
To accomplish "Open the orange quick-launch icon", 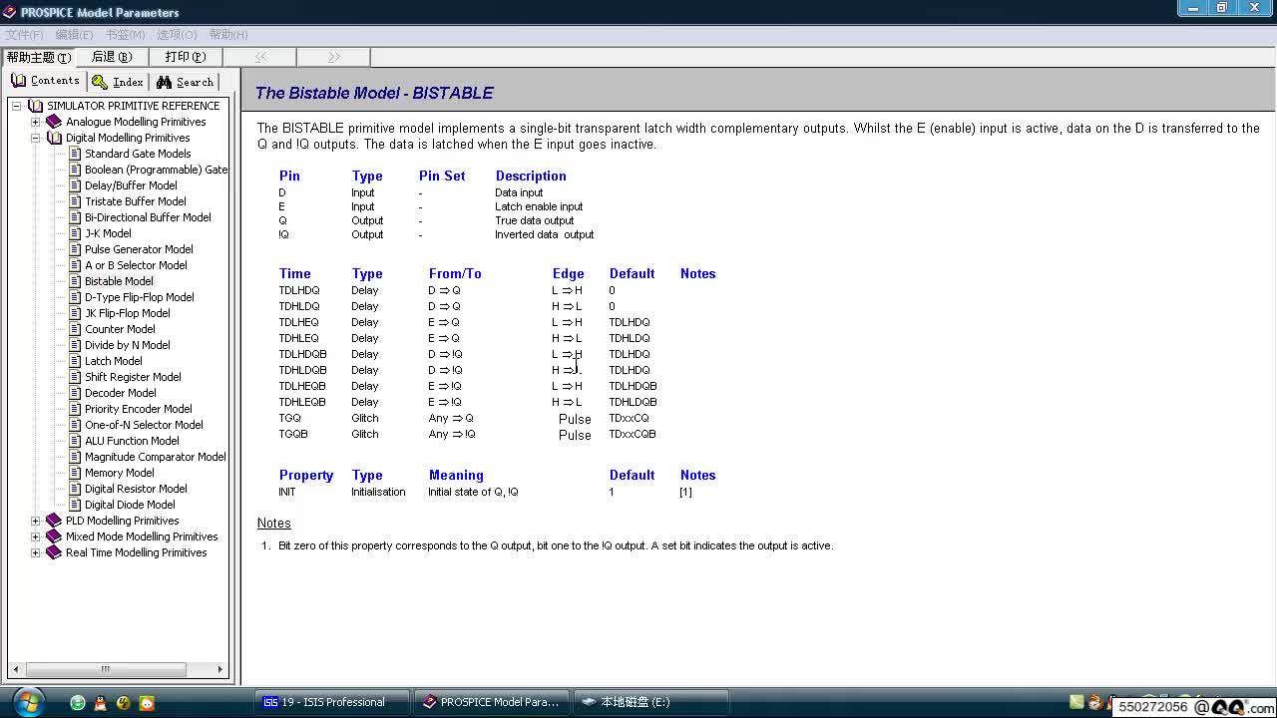I will [x=147, y=703].
